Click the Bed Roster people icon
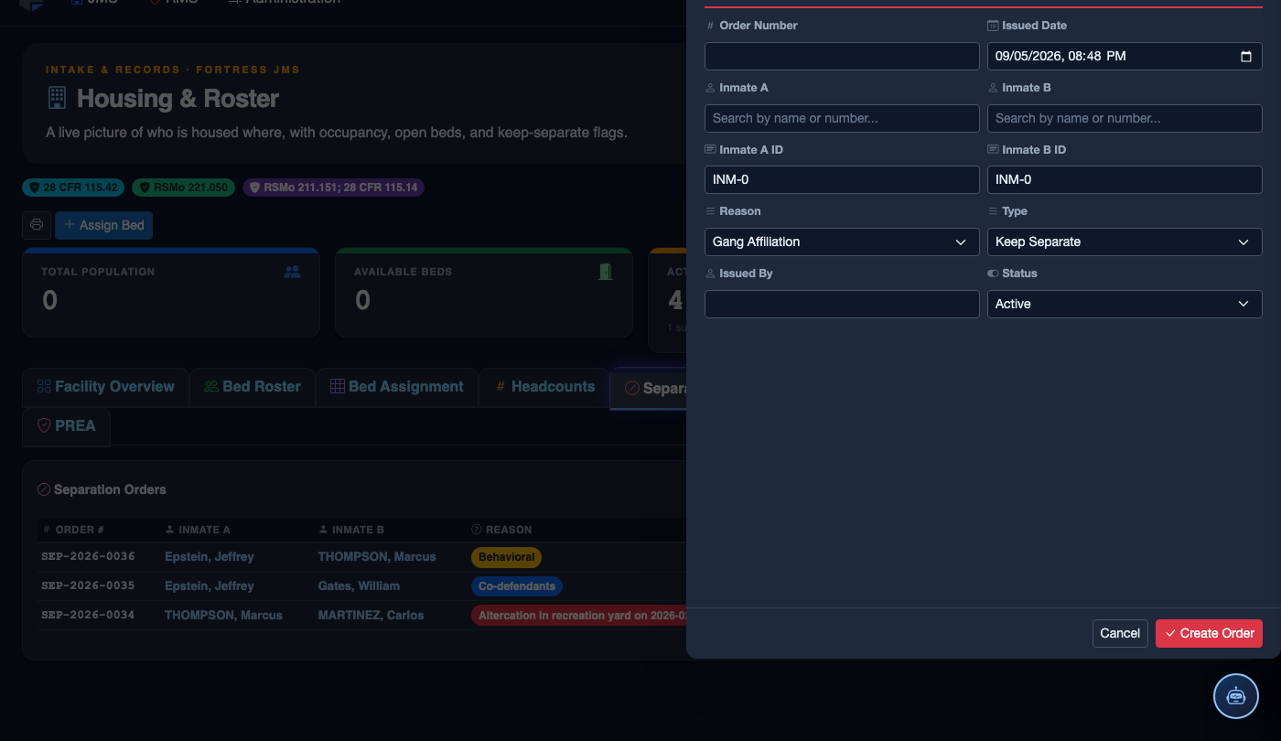The height and width of the screenshot is (741, 1281). (x=211, y=386)
